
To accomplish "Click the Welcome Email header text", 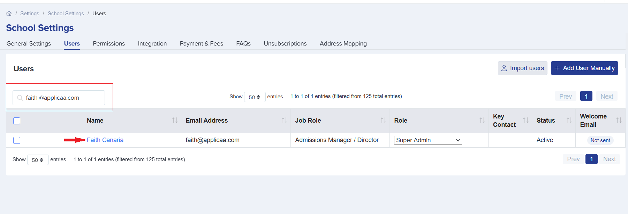I will click(x=593, y=121).
